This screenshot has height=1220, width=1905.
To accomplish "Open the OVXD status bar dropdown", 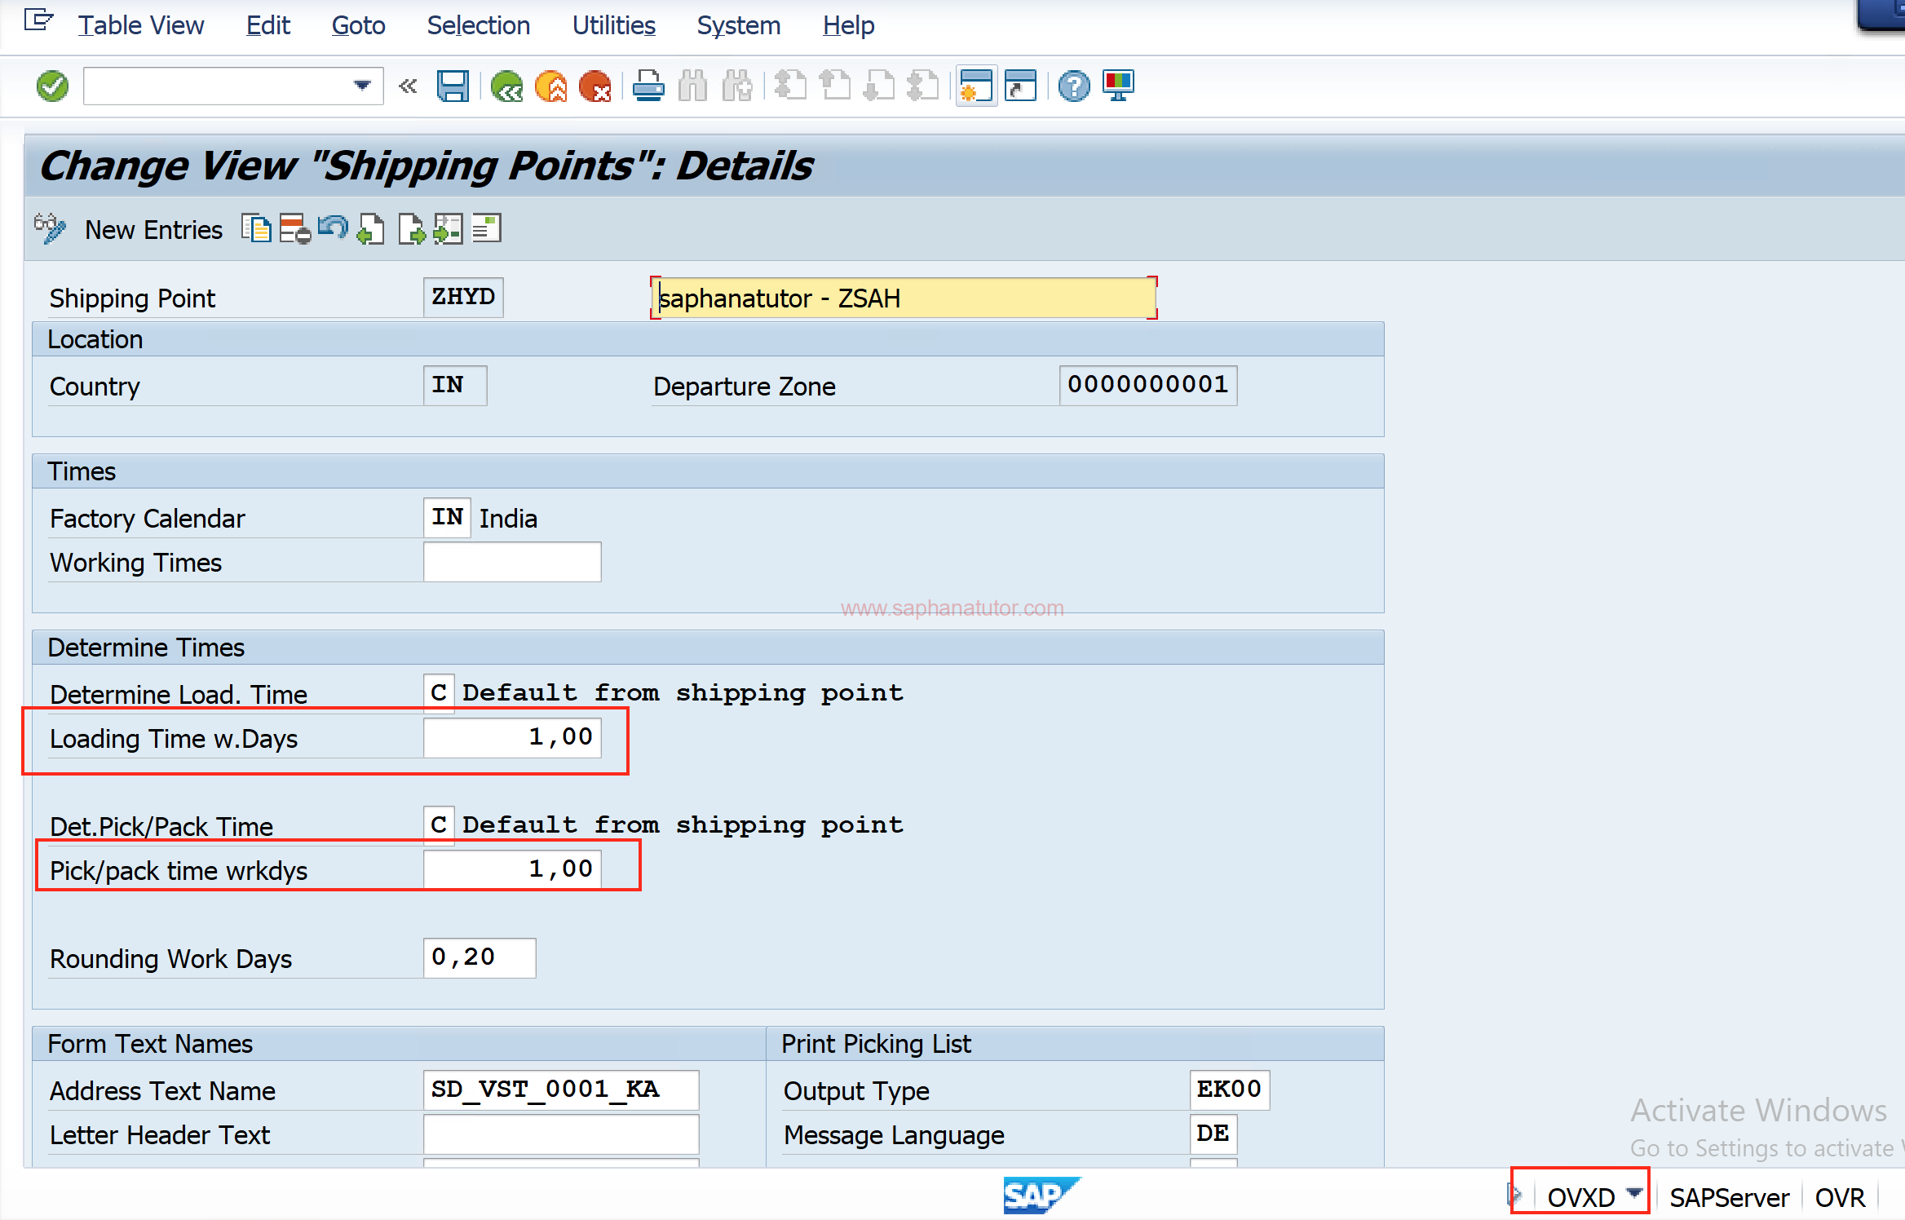I will tap(1633, 1196).
